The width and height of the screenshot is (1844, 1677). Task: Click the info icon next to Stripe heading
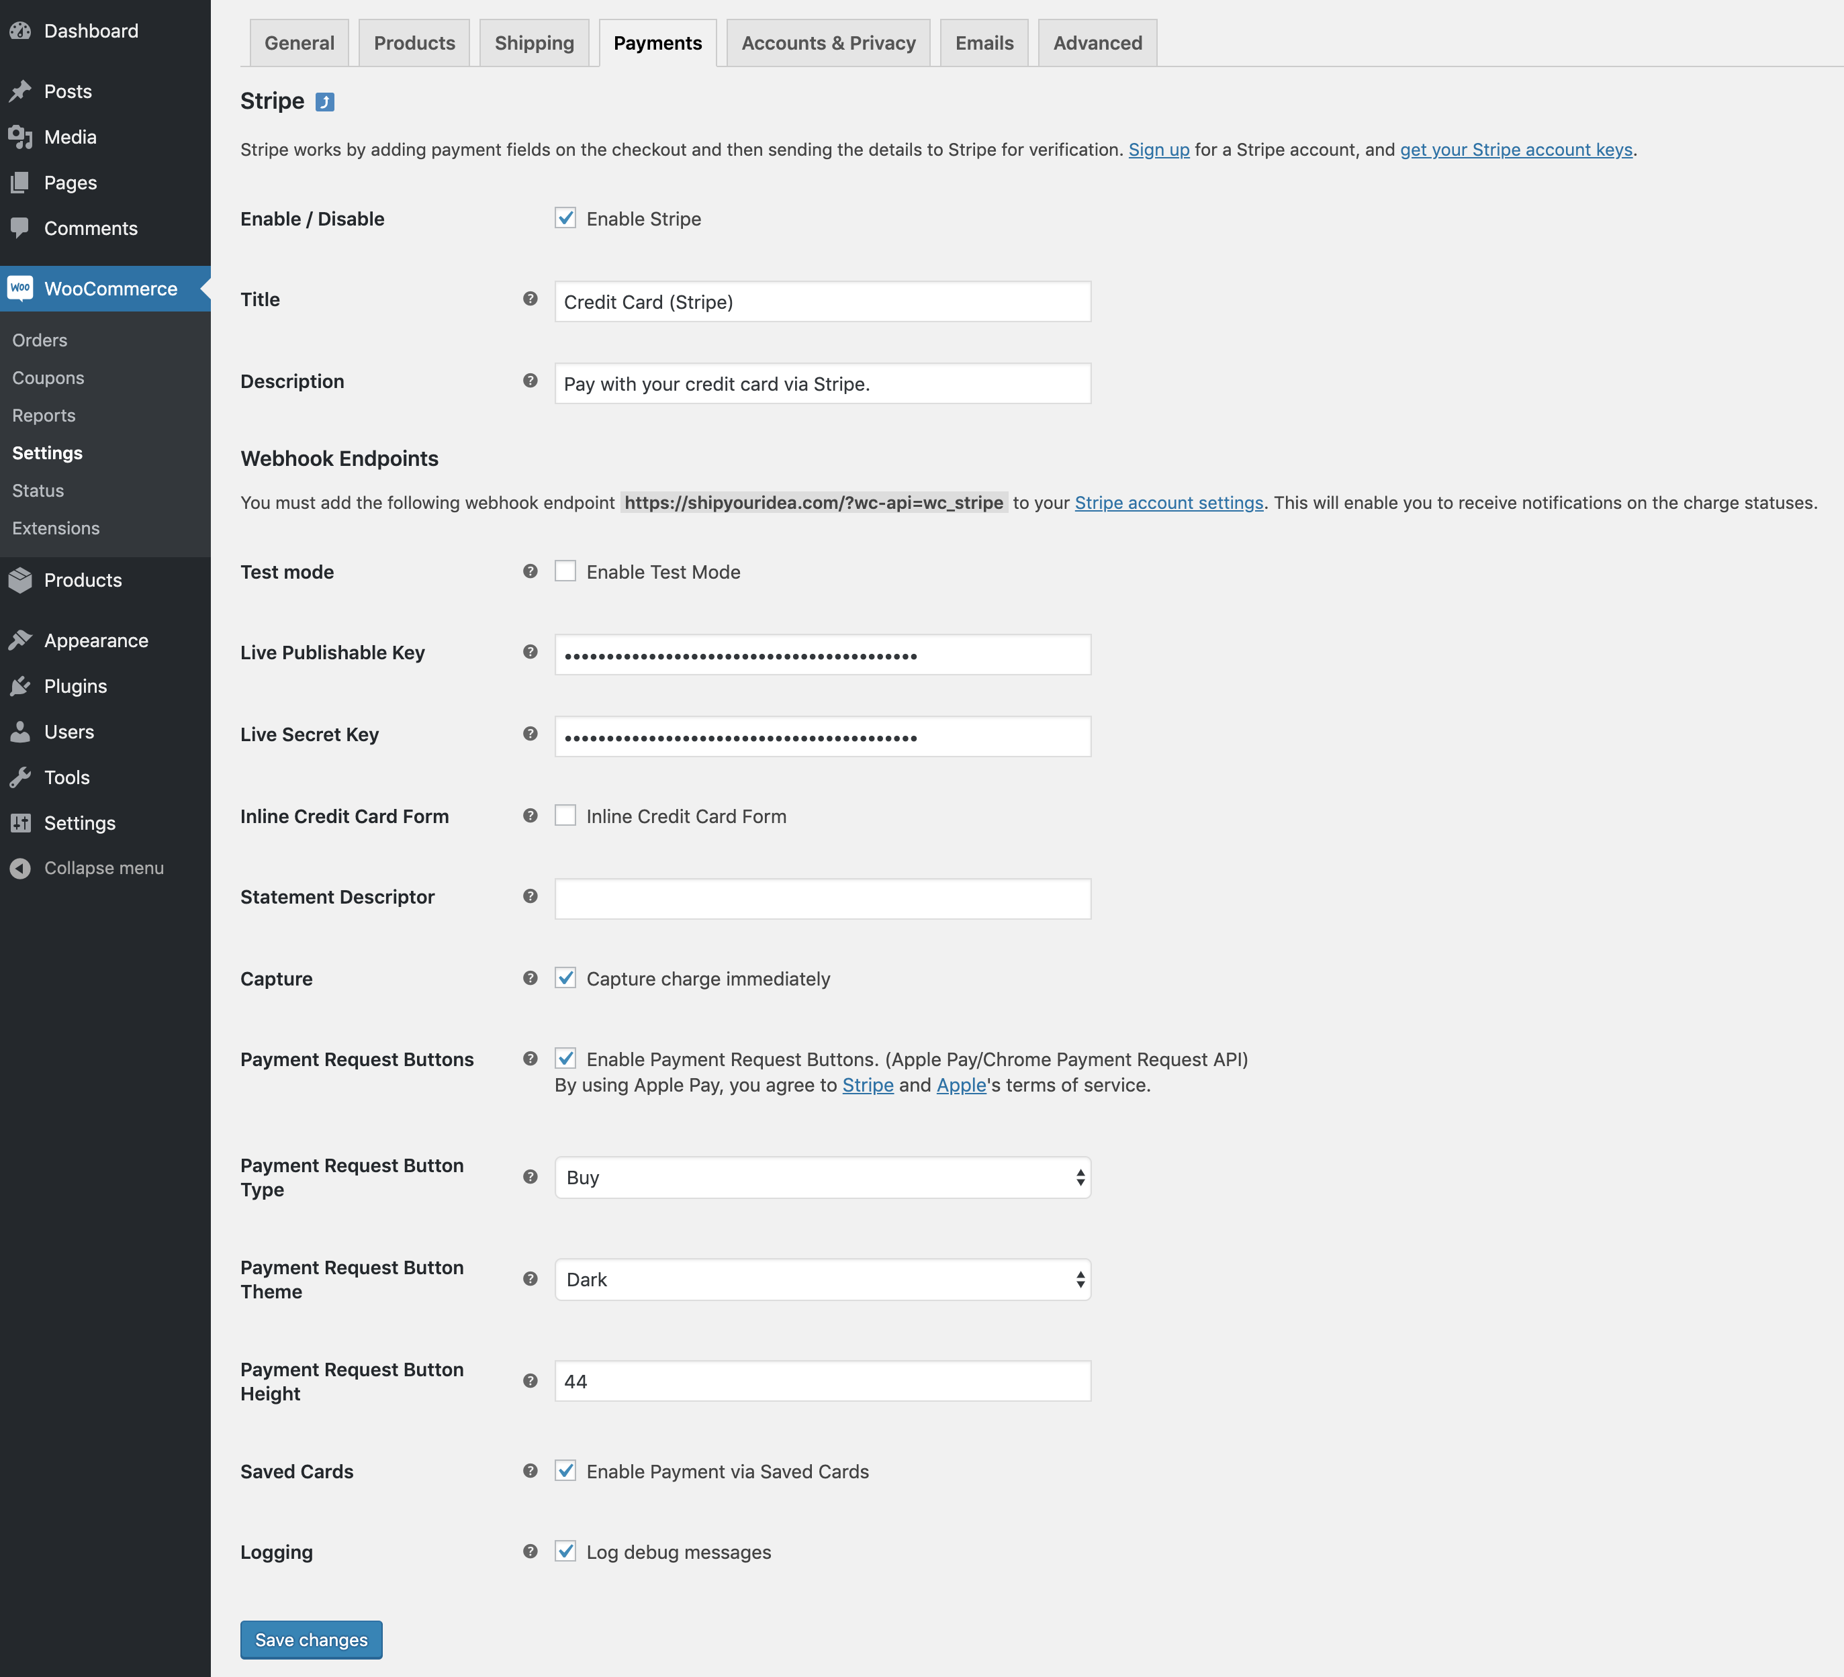pos(325,101)
